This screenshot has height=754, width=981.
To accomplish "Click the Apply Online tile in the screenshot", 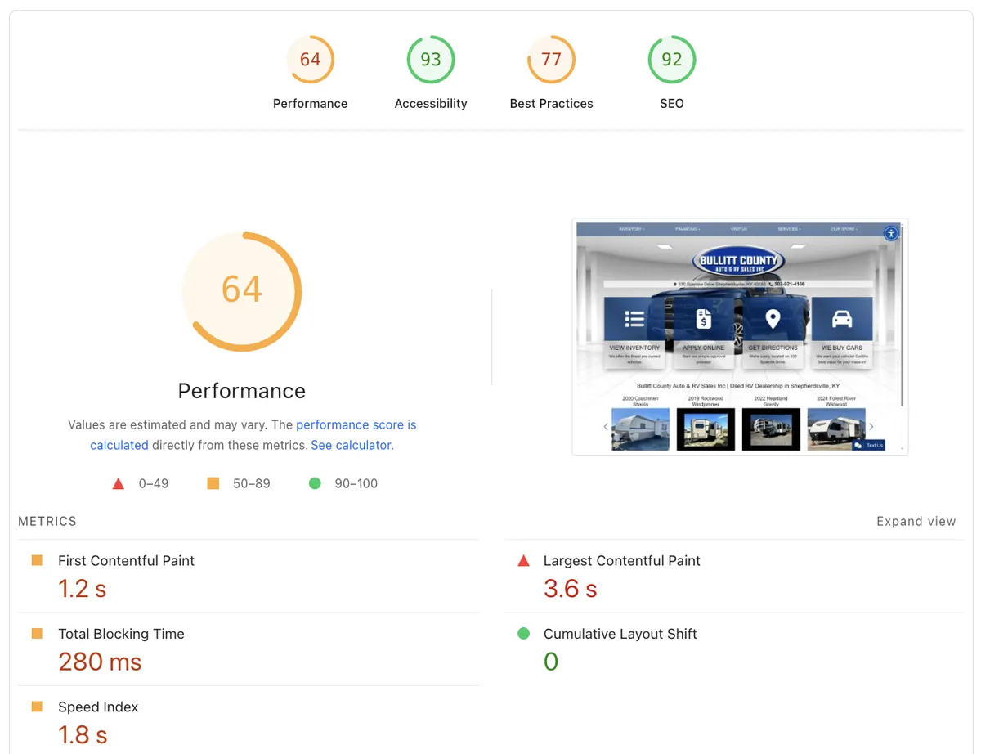I will click(704, 333).
